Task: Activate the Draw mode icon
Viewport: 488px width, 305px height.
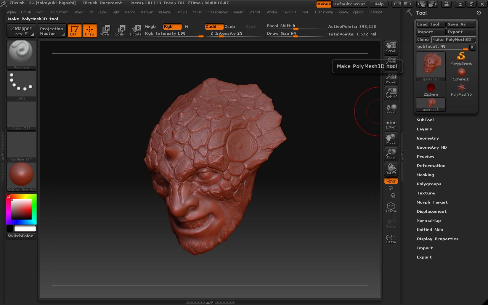Action: [x=90, y=30]
